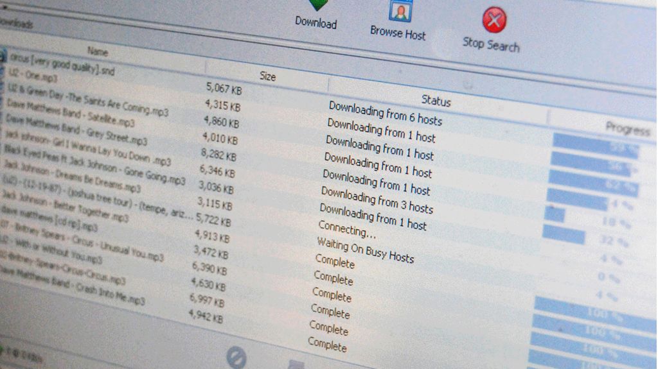Select Jack Johnson - Dreams Be Dreams.mp3
Image resolution: width=658 pixels, height=369 pixels.
71,176
